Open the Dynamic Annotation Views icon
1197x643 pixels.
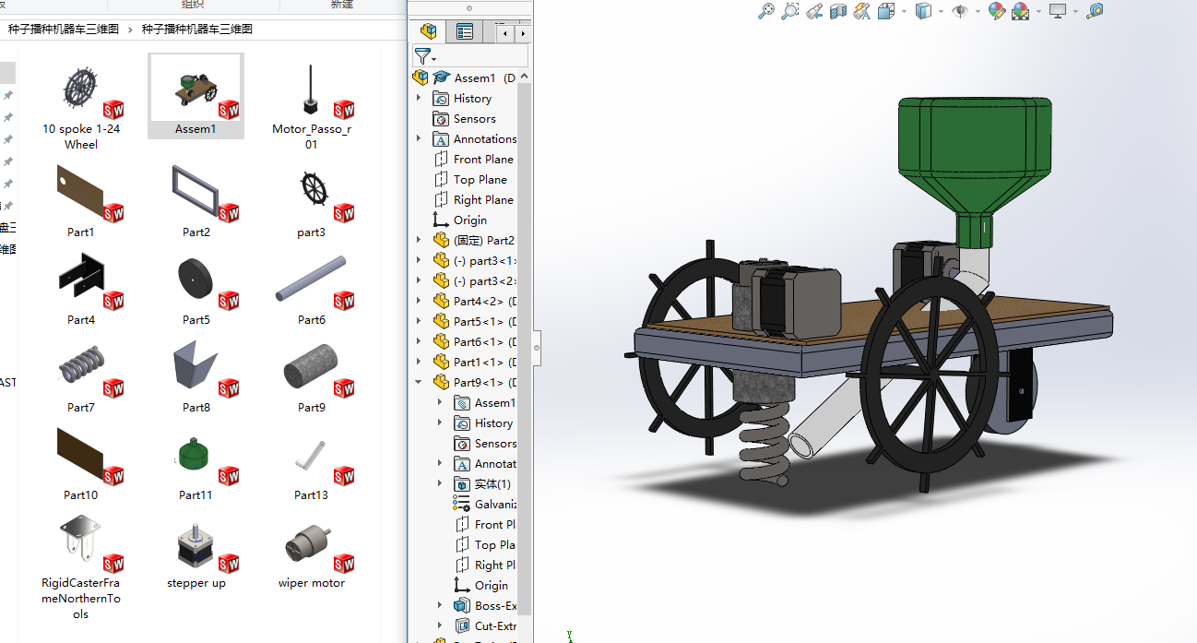click(x=862, y=11)
